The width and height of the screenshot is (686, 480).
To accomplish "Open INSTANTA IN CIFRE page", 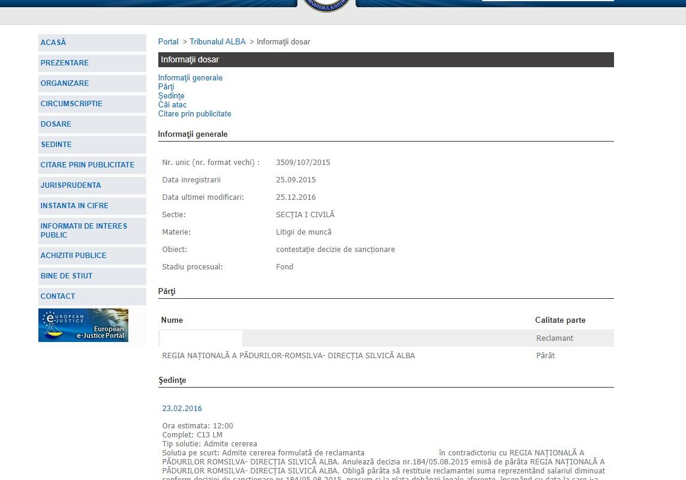I will pos(74,206).
